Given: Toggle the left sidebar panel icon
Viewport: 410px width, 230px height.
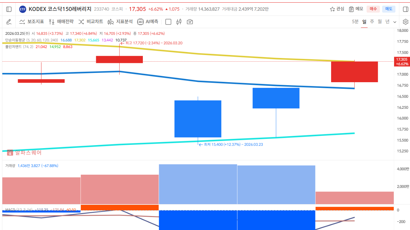Looking at the screenshot, I should [9, 9].
